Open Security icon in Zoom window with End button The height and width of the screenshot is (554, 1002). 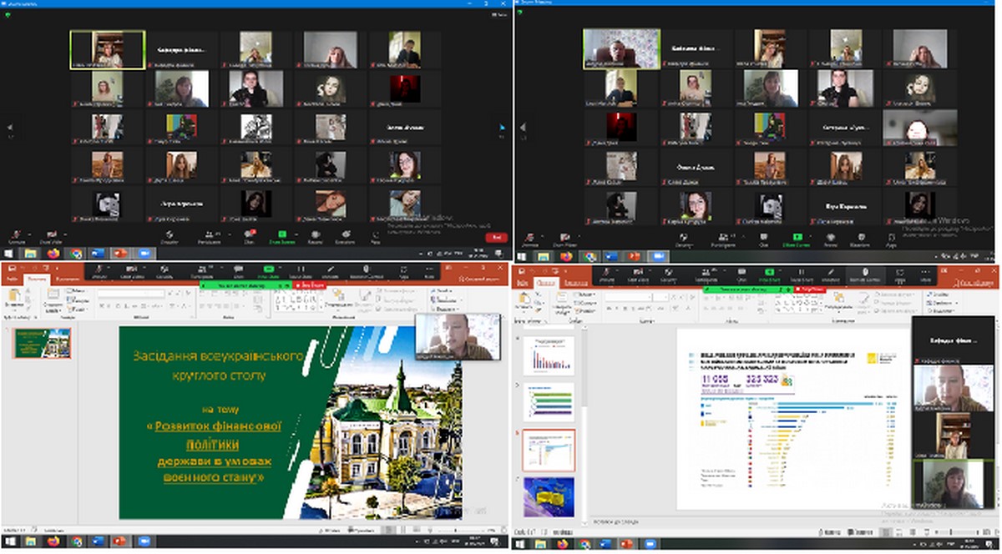170,235
